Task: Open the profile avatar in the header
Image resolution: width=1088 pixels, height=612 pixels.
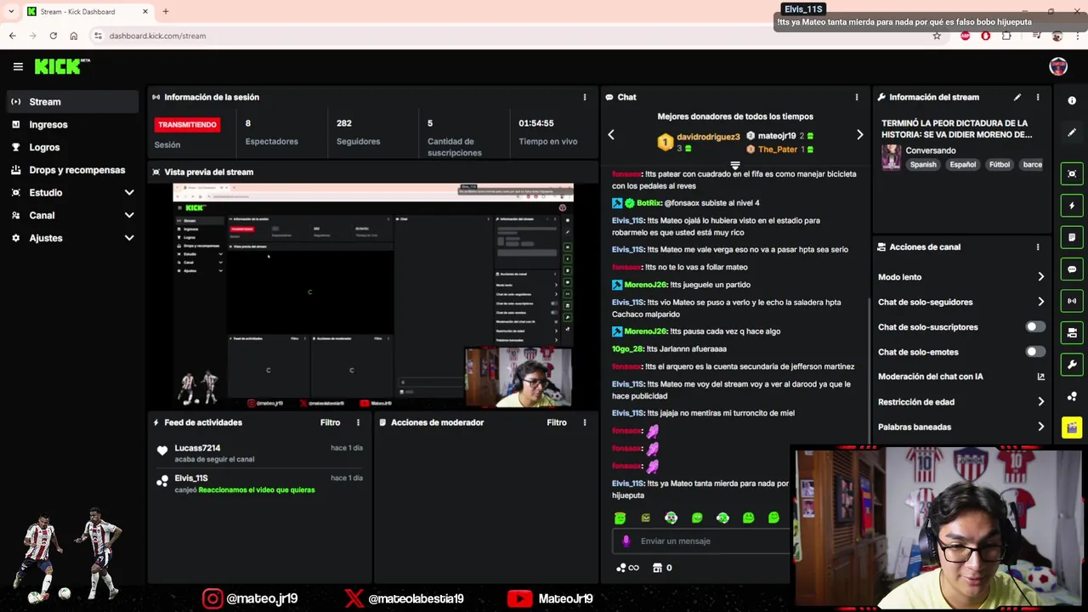Action: pos(1058,66)
